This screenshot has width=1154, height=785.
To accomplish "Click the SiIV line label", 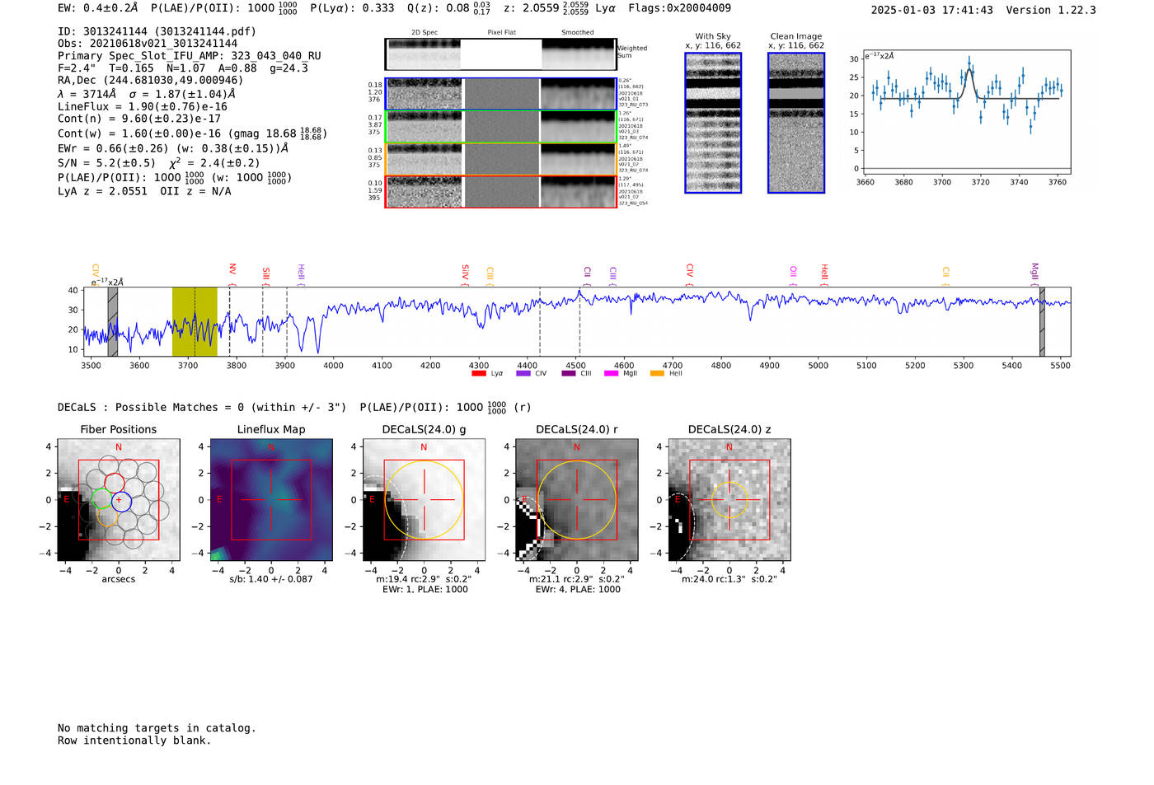I will pos(466,272).
